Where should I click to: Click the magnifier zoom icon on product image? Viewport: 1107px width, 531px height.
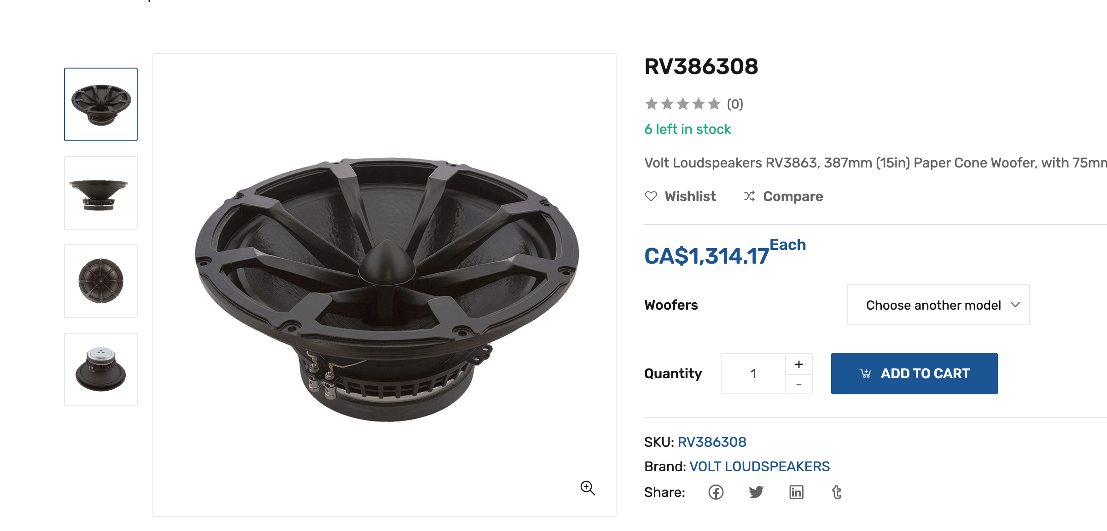tap(588, 488)
